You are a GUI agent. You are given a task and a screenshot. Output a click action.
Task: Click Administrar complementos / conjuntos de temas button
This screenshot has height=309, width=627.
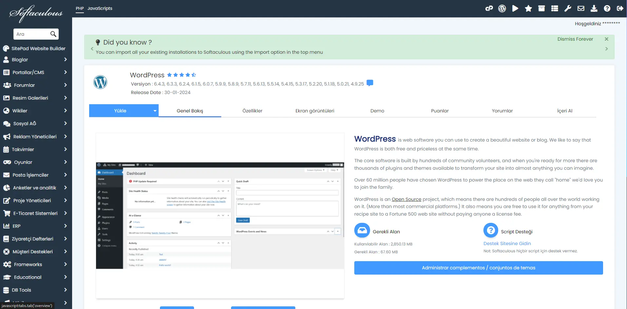[x=479, y=268]
